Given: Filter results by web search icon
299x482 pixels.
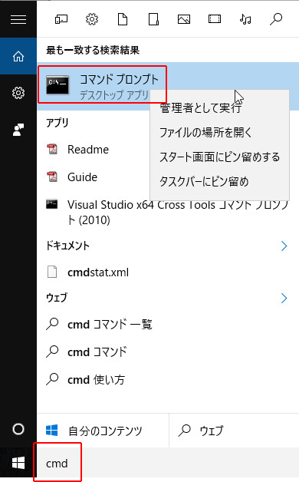Looking at the screenshot, I should coord(276,19).
